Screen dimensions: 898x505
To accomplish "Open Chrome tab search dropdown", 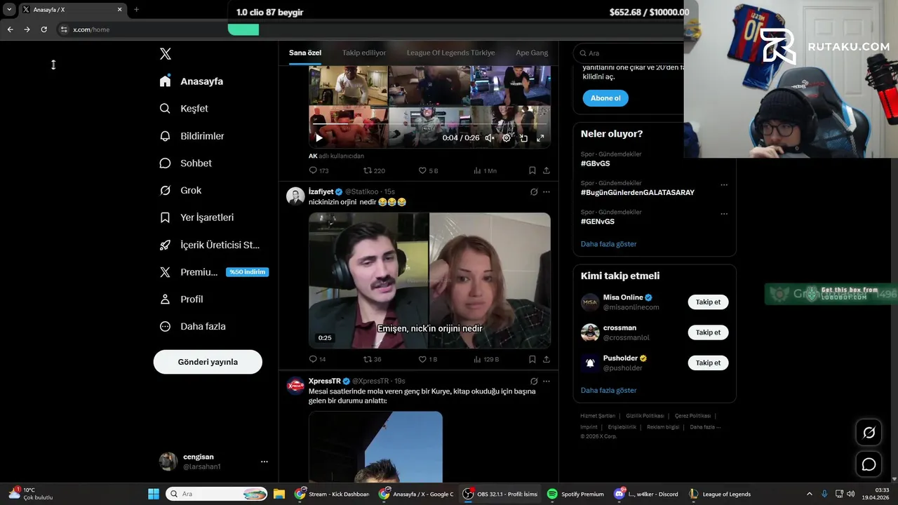I will point(9,9).
